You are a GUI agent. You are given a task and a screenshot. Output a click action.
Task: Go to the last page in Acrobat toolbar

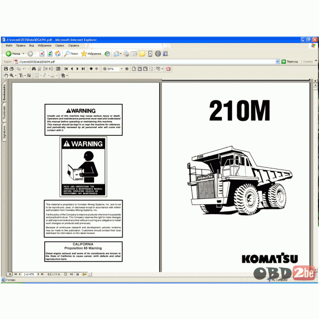83,69
